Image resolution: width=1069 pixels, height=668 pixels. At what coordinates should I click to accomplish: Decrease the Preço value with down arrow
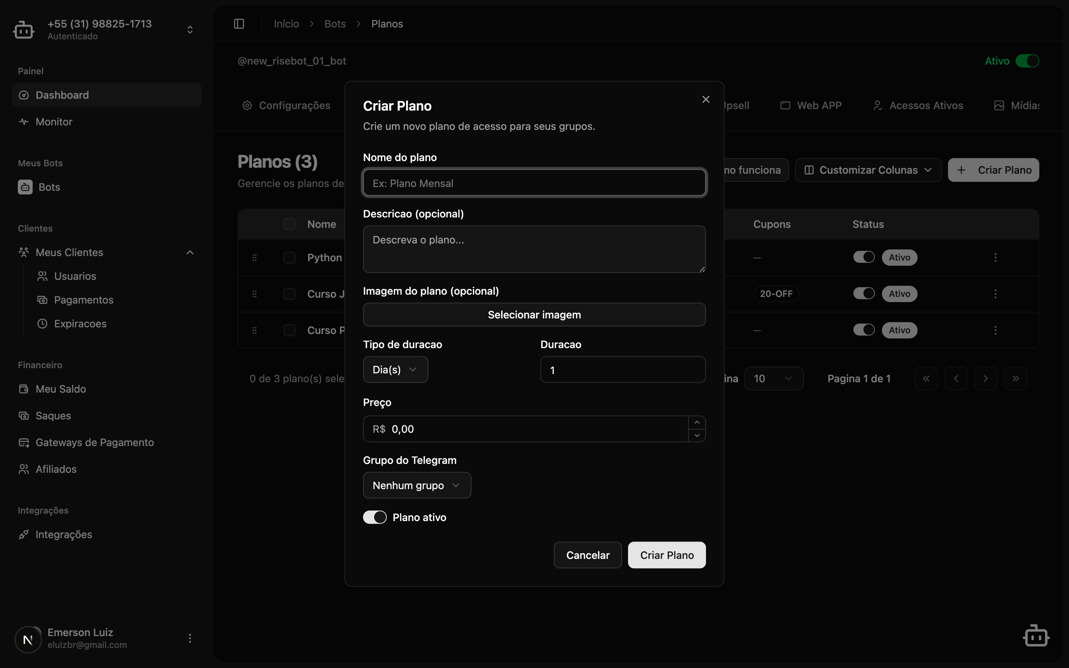pos(697,435)
